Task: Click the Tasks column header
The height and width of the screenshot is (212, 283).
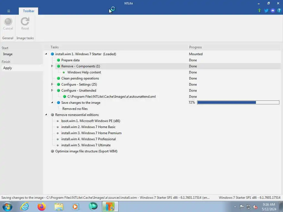Action: pyautogui.click(x=54, y=47)
